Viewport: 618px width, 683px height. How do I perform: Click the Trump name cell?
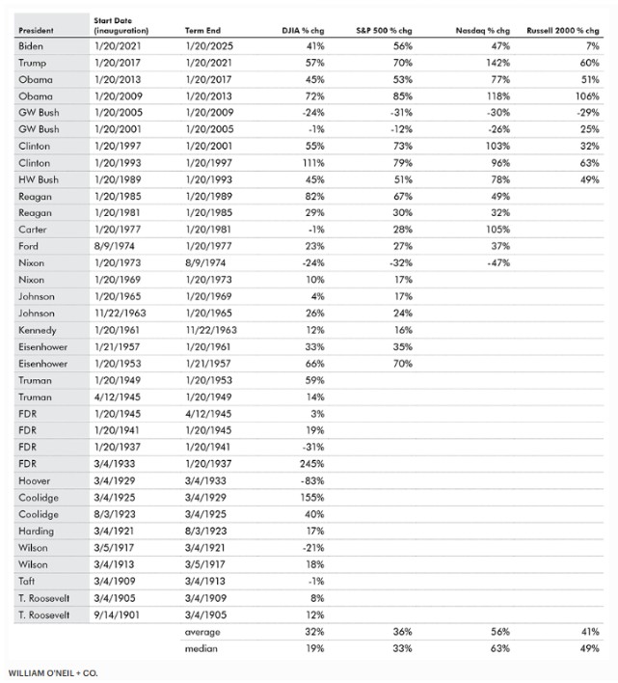32,63
